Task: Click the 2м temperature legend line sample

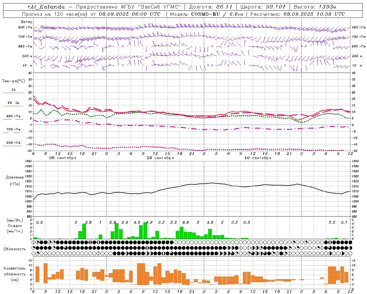Action: 13,93
